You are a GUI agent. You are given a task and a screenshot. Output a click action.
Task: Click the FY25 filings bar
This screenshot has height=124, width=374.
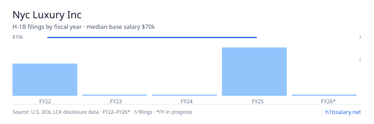click(254, 72)
